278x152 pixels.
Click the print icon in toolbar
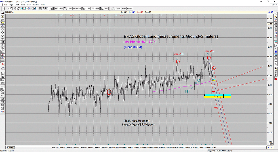pos(40,9)
